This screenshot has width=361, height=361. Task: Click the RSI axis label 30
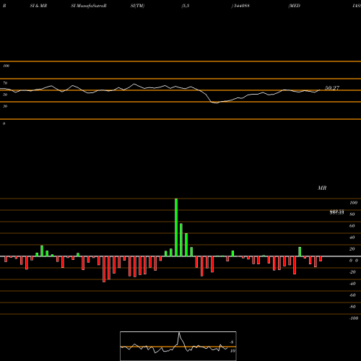[5, 106]
